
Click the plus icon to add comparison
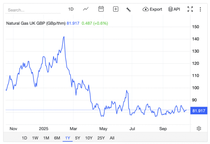[x=115, y=9]
